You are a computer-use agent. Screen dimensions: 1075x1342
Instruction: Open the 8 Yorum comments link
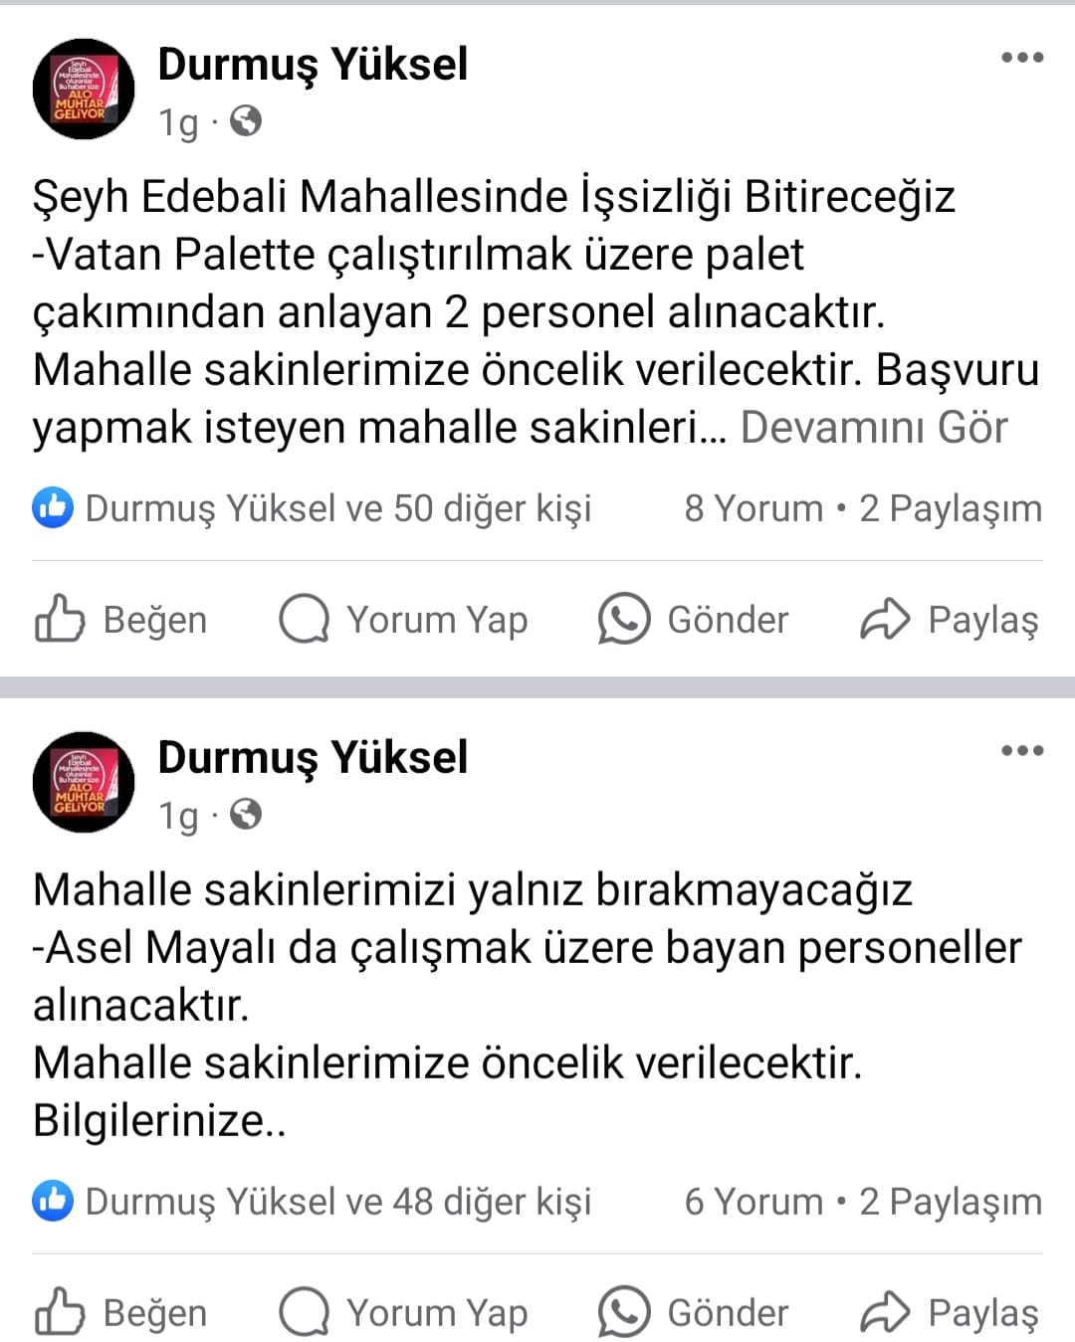coord(753,508)
